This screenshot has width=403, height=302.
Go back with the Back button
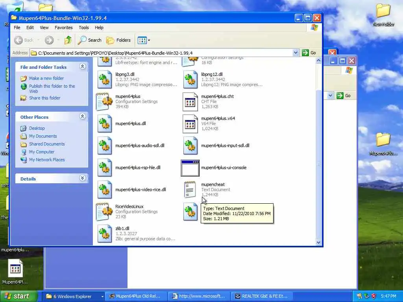pyautogui.click(x=24, y=40)
